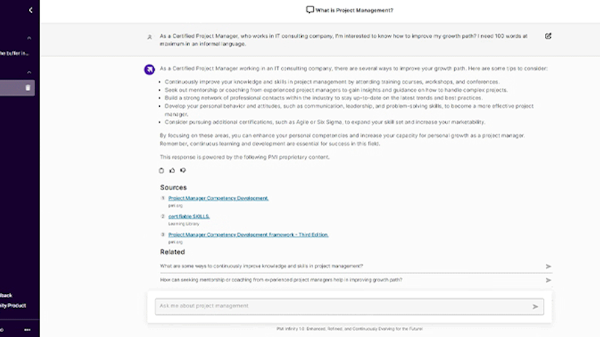The width and height of the screenshot is (600, 337).
Task: Open the 'certifiable SKILLS' source link
Action: [189, 216]
